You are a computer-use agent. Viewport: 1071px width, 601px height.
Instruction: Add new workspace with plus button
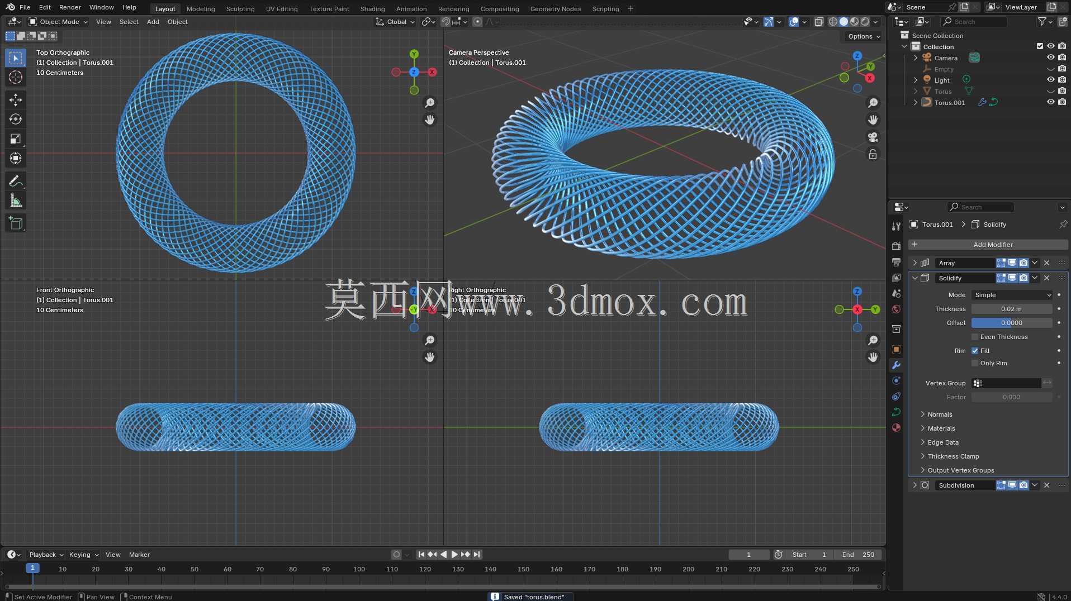(631, 8)
